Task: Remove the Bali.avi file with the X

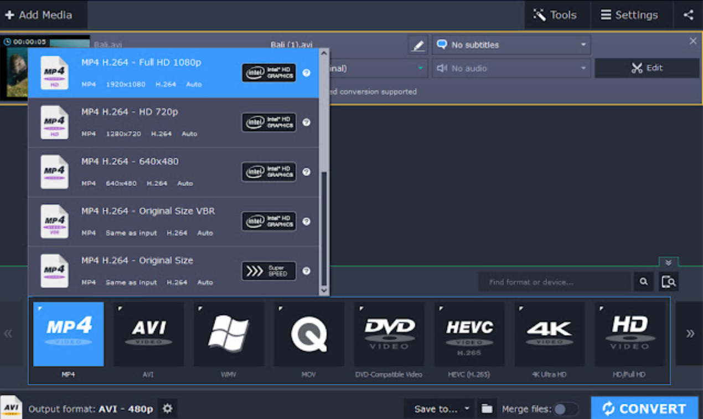Action: click(693, 41)
